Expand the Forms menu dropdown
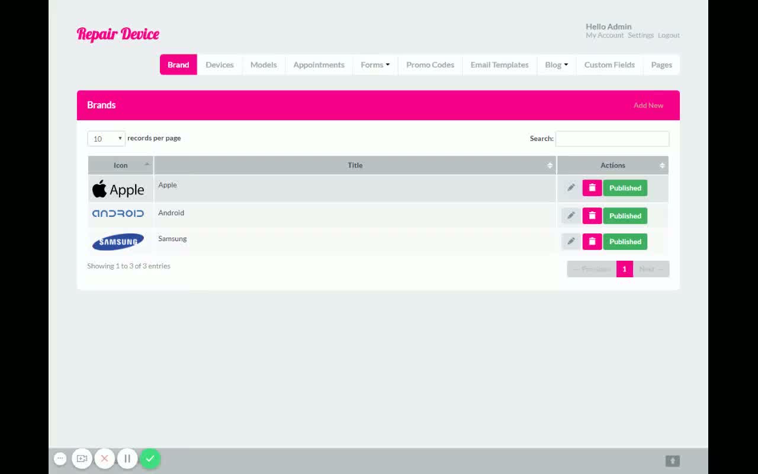Image resolution: width=758 pixels, height=474 pixels. [x=375, y=65]
